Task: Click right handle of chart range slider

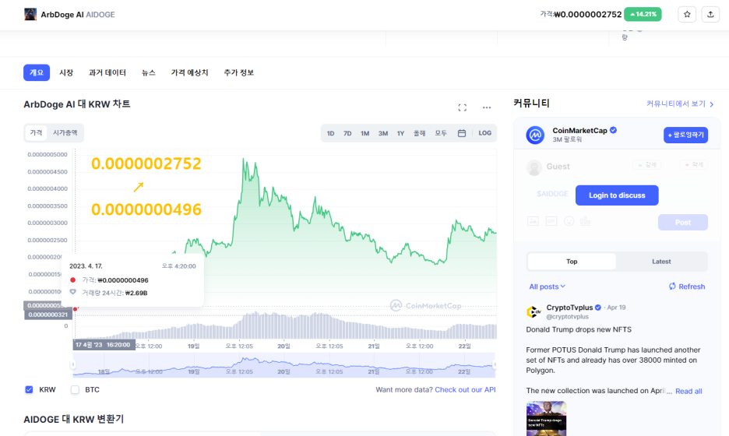Action: (x=495, y=365)
